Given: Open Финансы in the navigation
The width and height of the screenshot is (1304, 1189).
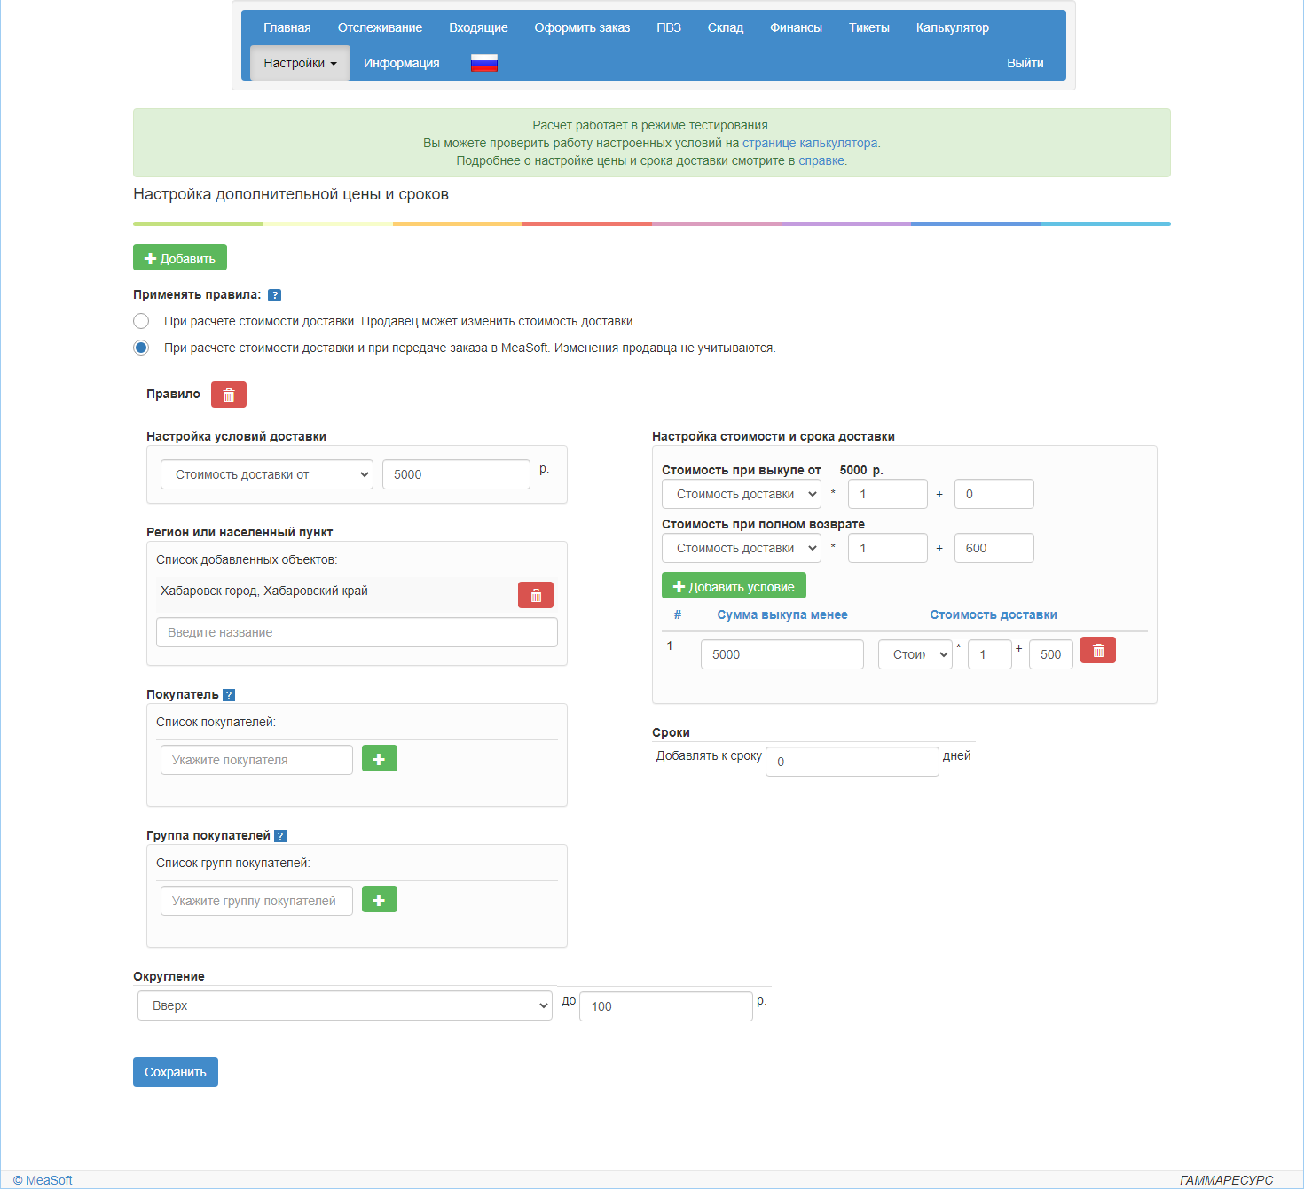Looking at the screenshot, I should tap(796, 27).
